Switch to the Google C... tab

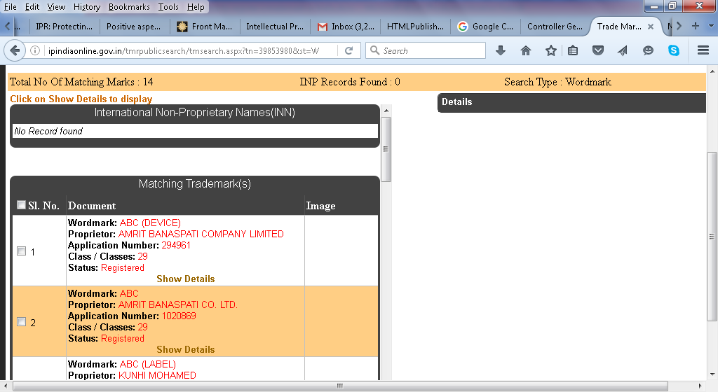click(485, 27)
